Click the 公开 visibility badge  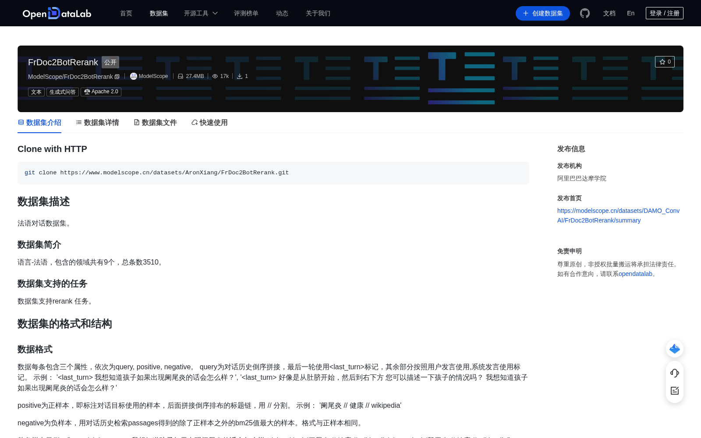(x=110, y=62)
